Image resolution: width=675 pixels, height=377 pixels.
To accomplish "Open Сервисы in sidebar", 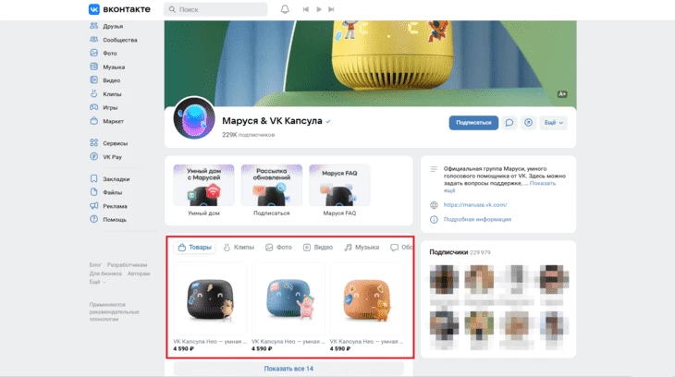I will [108, 143].
